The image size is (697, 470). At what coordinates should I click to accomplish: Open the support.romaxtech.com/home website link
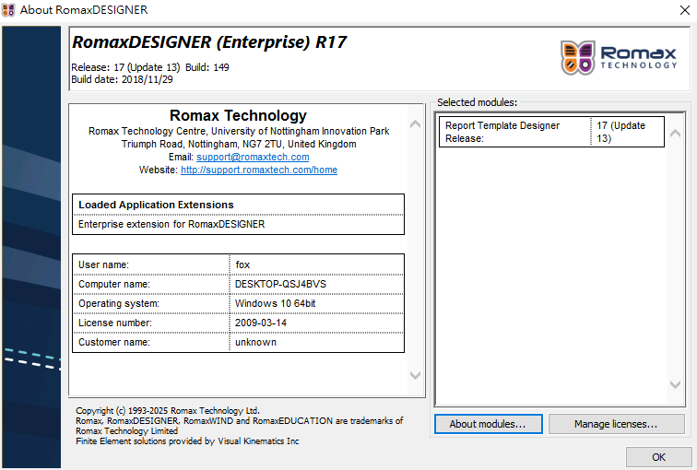click(x=259, y=170)
